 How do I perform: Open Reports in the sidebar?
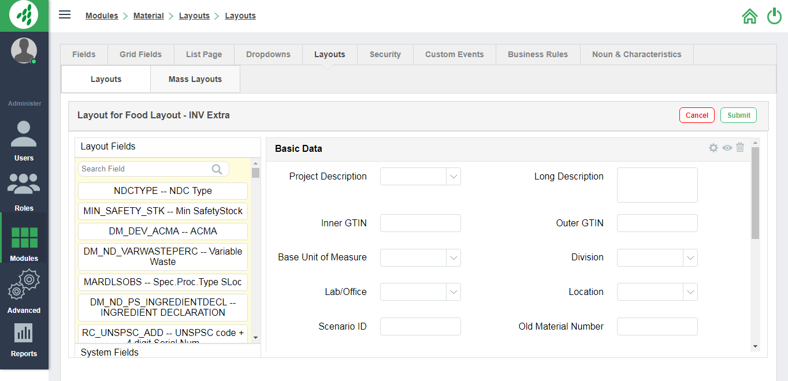click(x=24, y=339)
